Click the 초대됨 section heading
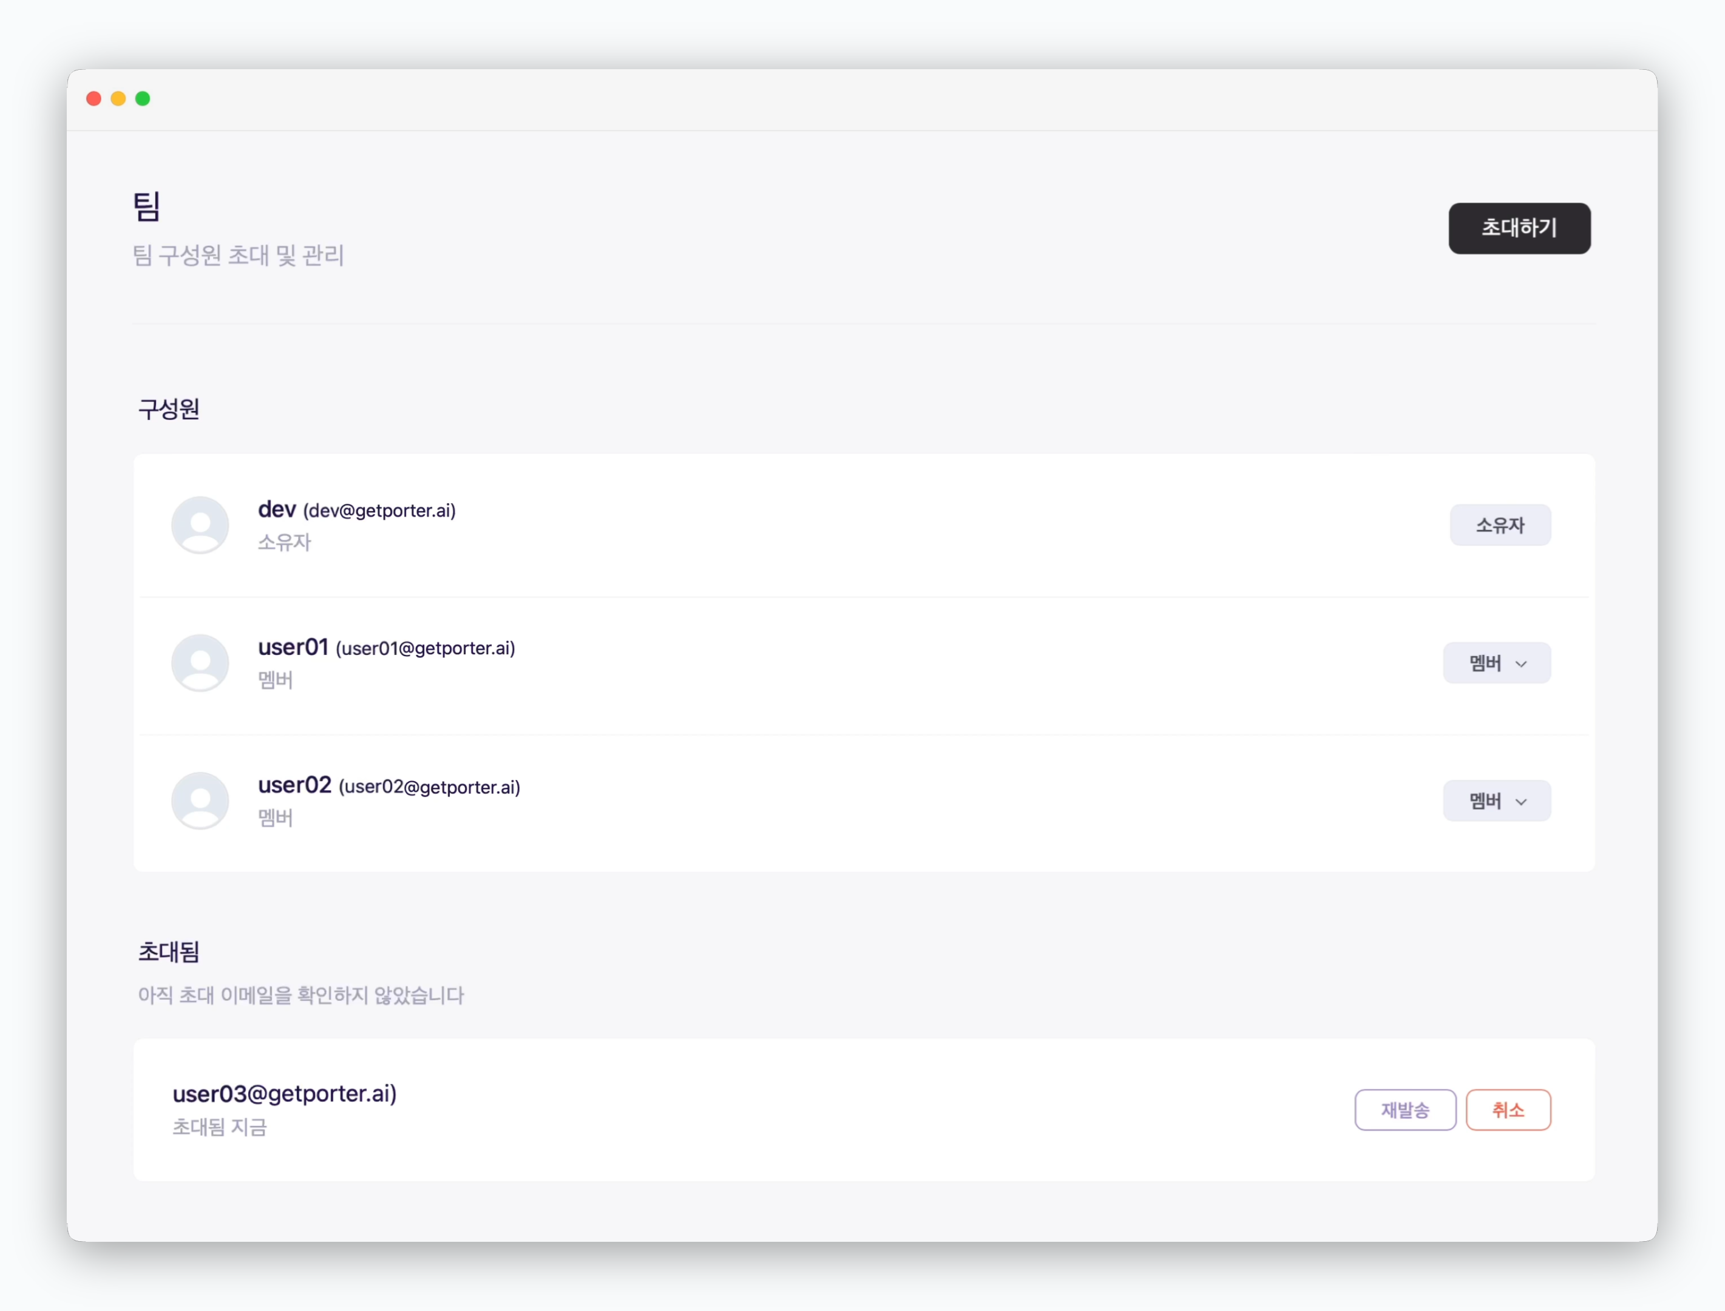1725x1311 pixels. click(x=169, y=952)
